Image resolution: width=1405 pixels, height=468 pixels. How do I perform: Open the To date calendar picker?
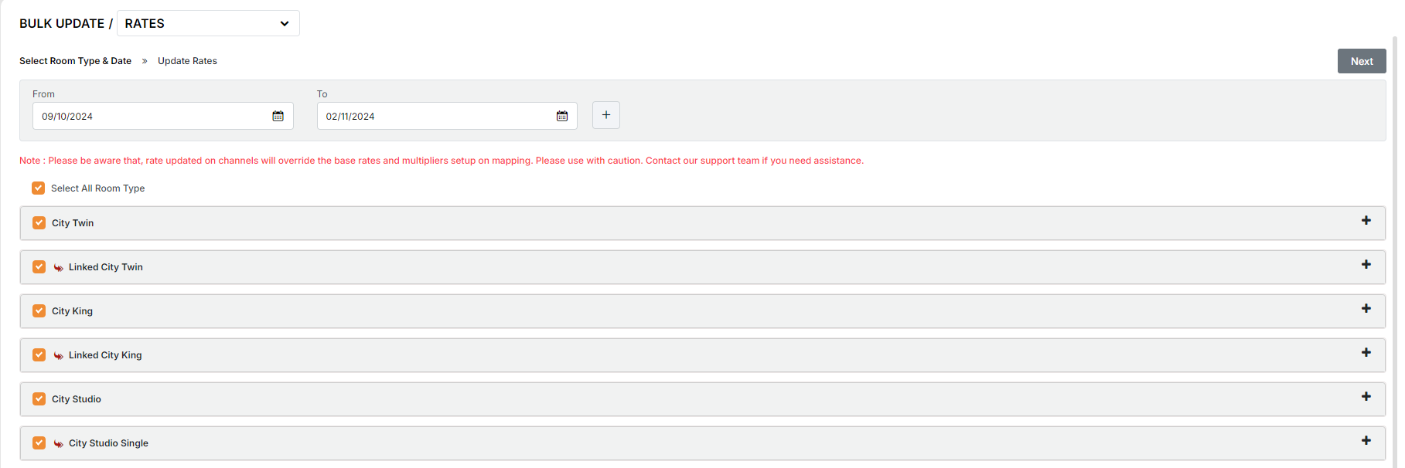pyautogui.click(x=562, y=116)
